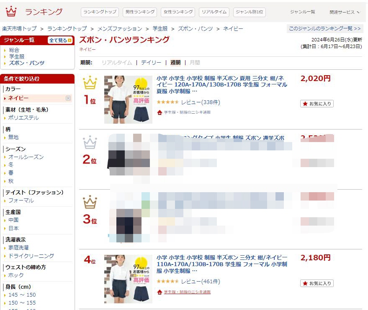
Task: Add rank 4 item to お気に入り
Action: (317, 283)
